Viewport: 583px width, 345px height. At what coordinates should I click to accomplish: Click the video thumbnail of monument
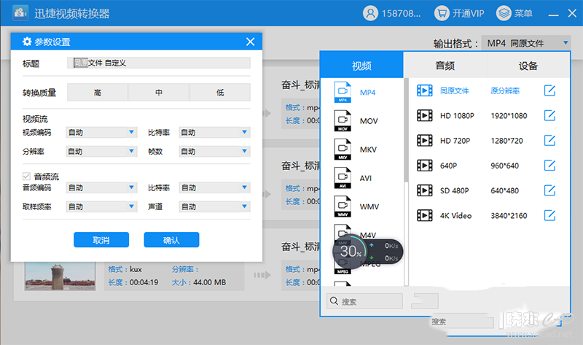(x=60, y=276)
